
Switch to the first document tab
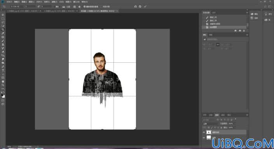(23, 11)
